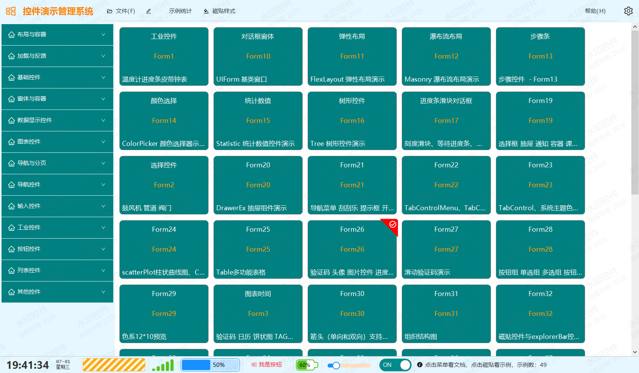Viewport: 639px width, 373px height.
Task: Click home icon beside 输入控件
Action: tap(11, 206)
